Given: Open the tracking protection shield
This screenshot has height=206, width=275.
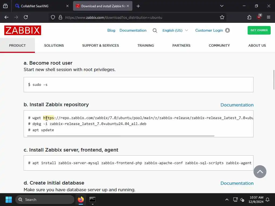Looking at the screenshot, I should (53, 17).
